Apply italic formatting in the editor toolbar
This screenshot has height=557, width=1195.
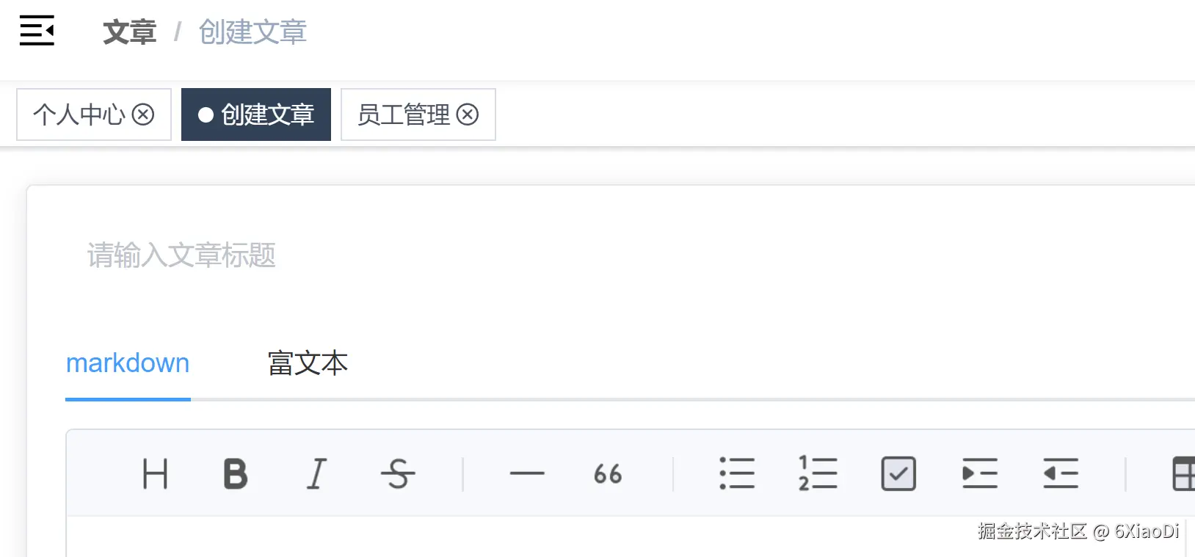pyautogui.click(x=316, y=474)
